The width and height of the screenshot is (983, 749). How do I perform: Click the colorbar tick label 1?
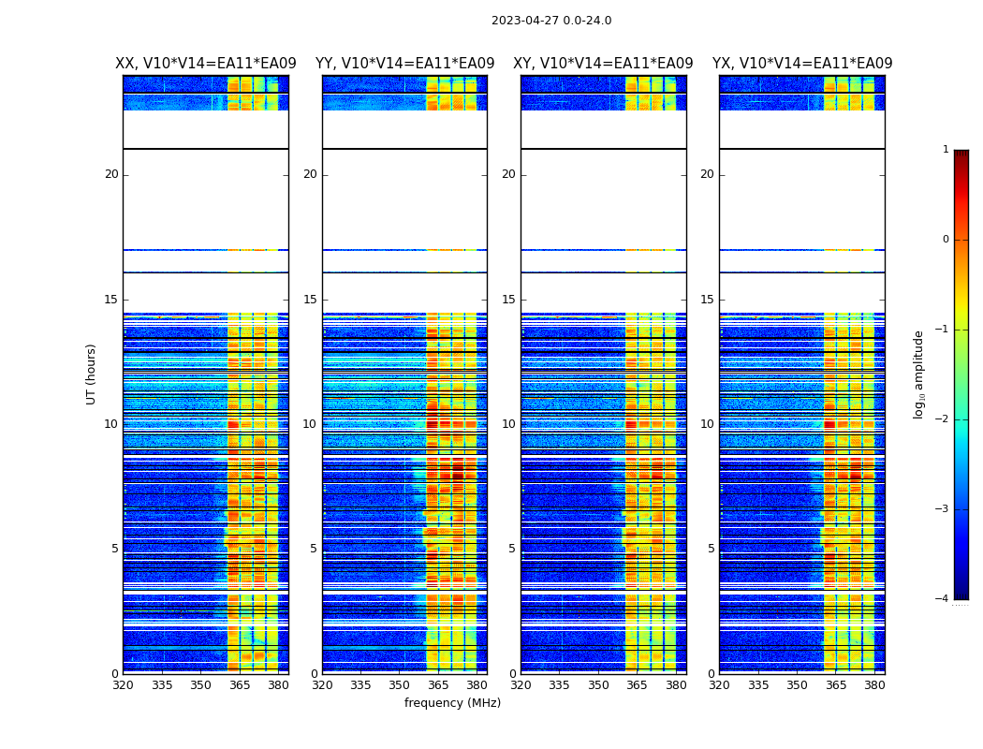946,150
